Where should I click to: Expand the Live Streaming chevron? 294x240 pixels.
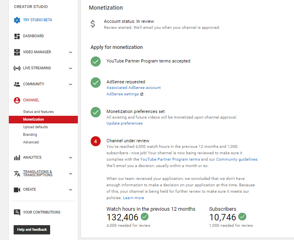[x=71, y=69]
